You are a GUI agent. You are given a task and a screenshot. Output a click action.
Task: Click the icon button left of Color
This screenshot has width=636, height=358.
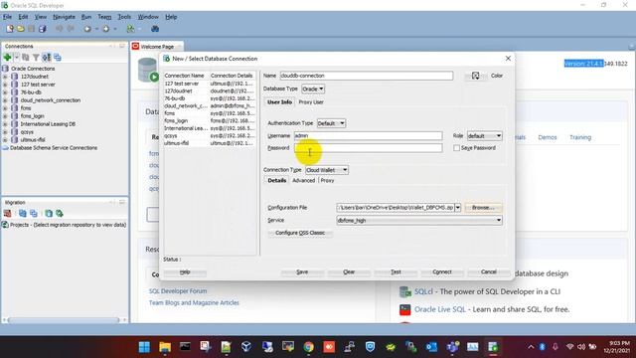(x=475, y=76)
